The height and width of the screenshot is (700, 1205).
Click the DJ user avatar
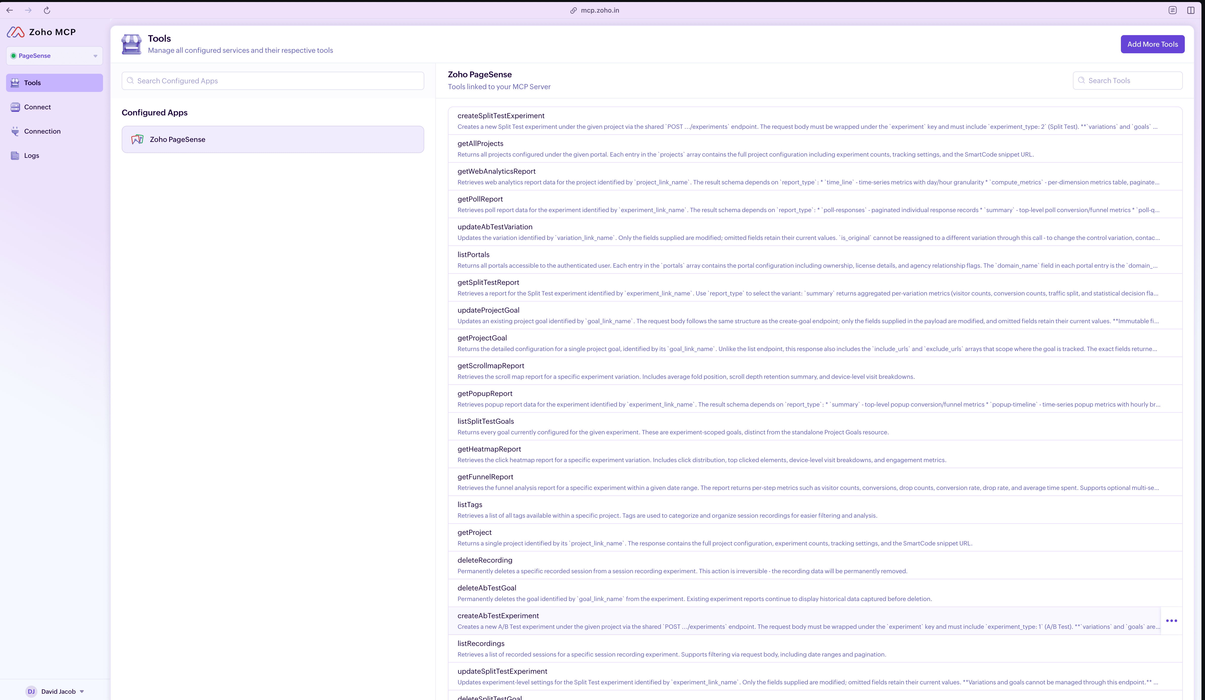pyautogui.click(x=31, y=691)
